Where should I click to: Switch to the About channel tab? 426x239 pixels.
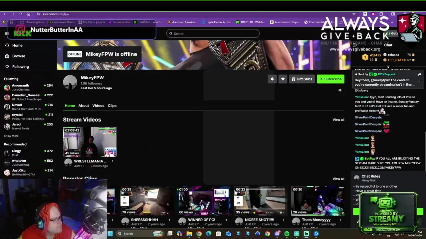(x=84, y=106)
